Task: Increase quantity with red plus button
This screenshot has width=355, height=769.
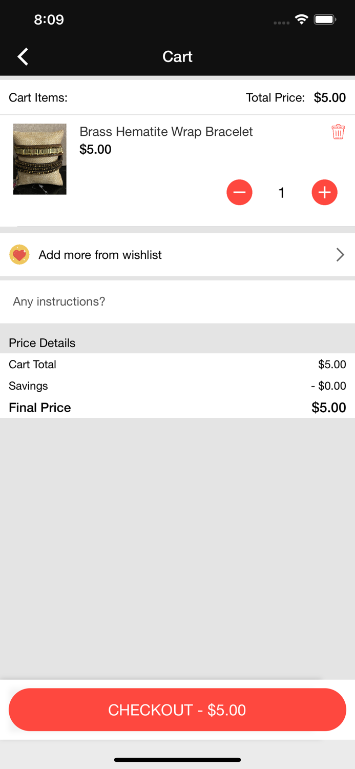Action: coord(324,192)
